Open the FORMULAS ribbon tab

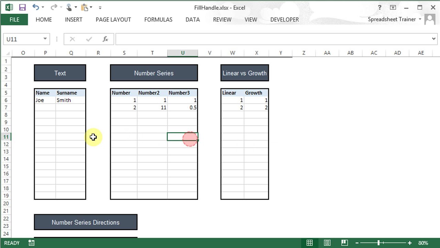pos(158,20)
